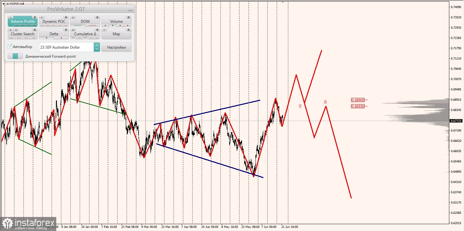Click the 22 Feb 08:00 date label
This screenshot has height=231, width=464.
[x=130, y=227]
